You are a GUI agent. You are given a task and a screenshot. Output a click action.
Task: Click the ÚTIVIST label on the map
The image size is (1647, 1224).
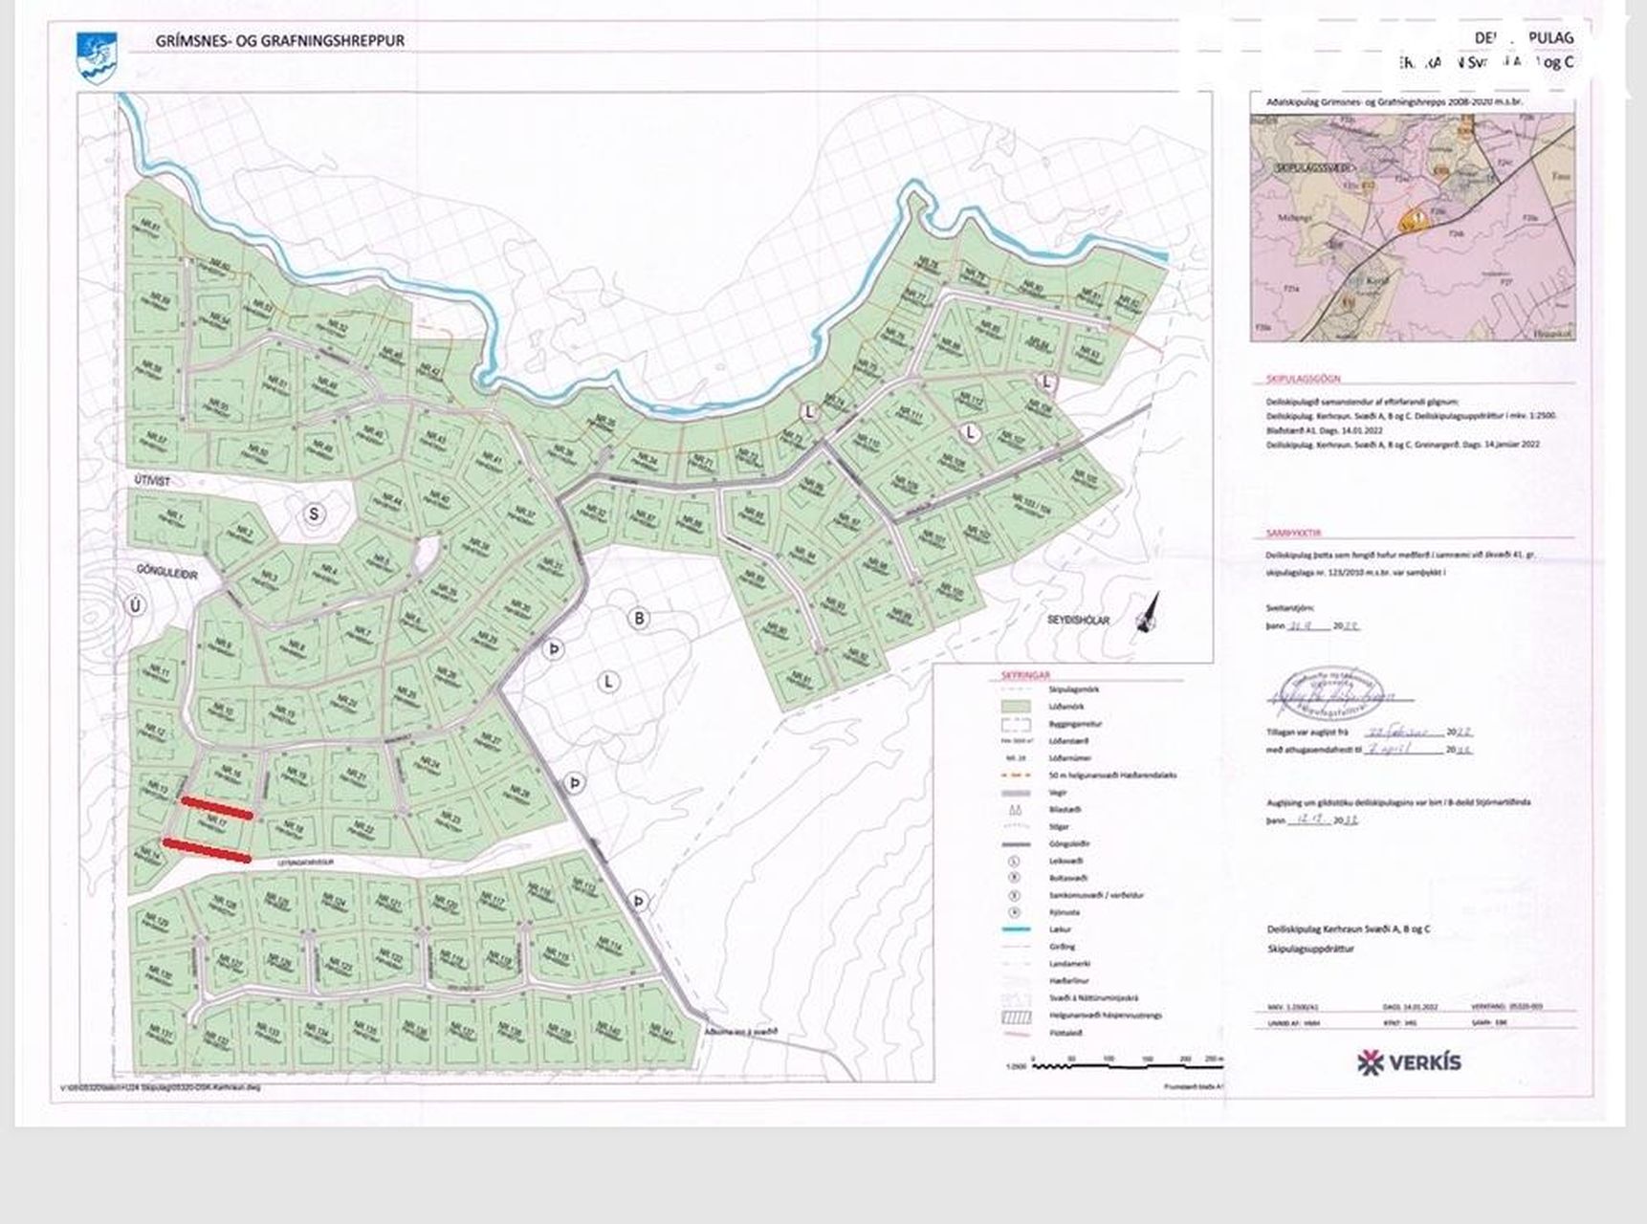point(151,481)
